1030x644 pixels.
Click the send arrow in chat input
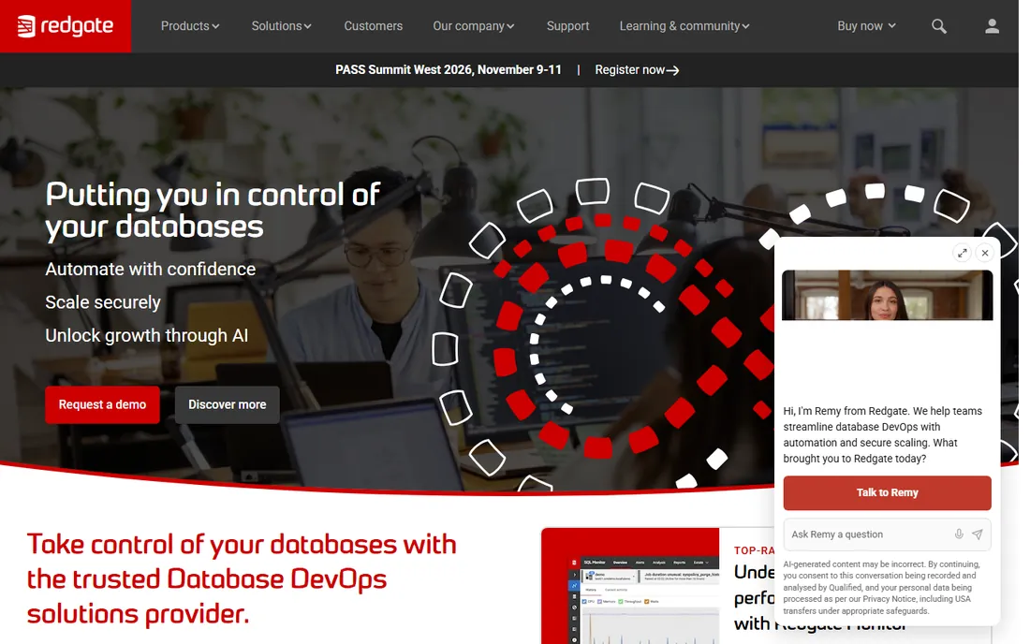[978, 534]
